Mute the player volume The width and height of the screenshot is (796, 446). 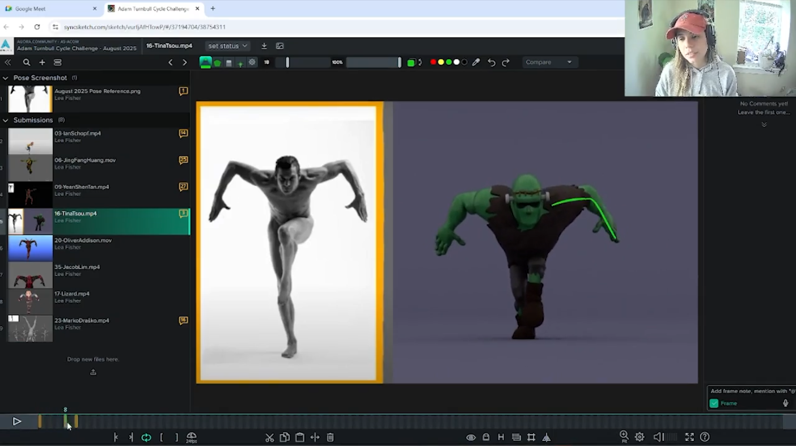tap(658, 437)
